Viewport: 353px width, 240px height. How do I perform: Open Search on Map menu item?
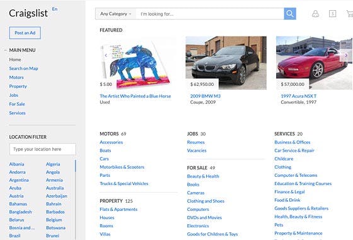click(x=24, y=68)
